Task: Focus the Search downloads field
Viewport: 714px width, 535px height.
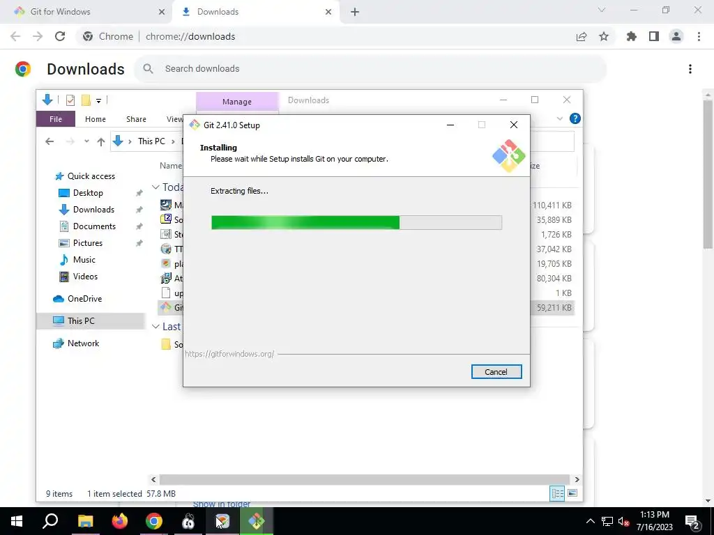Action: point(370,69)
